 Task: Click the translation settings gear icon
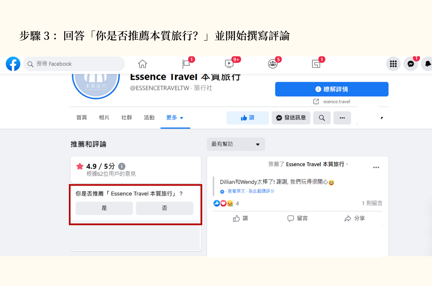[x=222, y=191]
